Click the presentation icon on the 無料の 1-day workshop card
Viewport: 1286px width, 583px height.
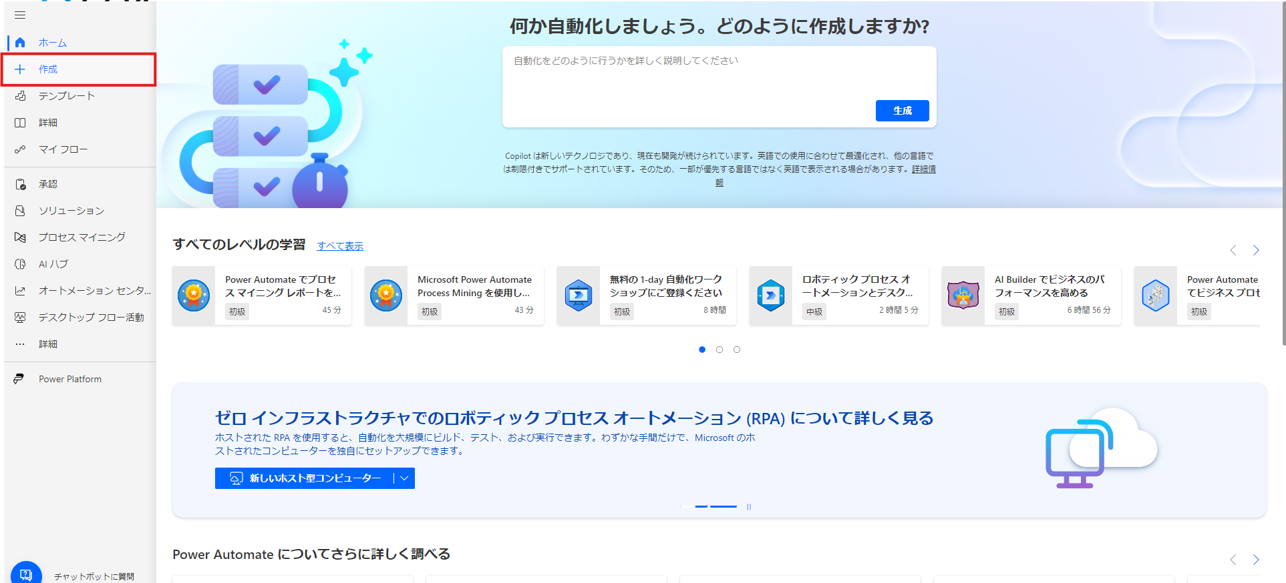(579, 295)
